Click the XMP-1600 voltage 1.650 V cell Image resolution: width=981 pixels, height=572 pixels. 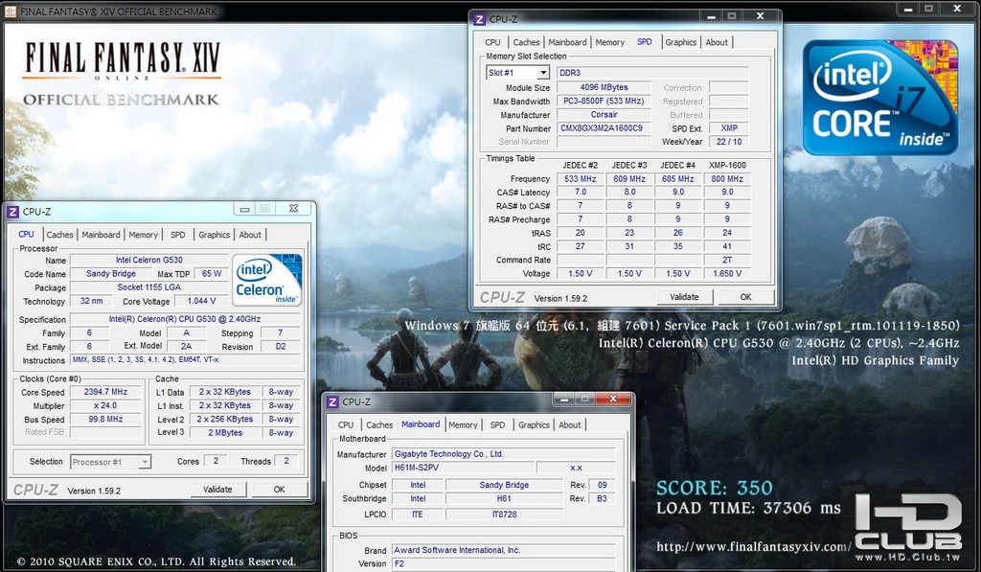[727, 273]
